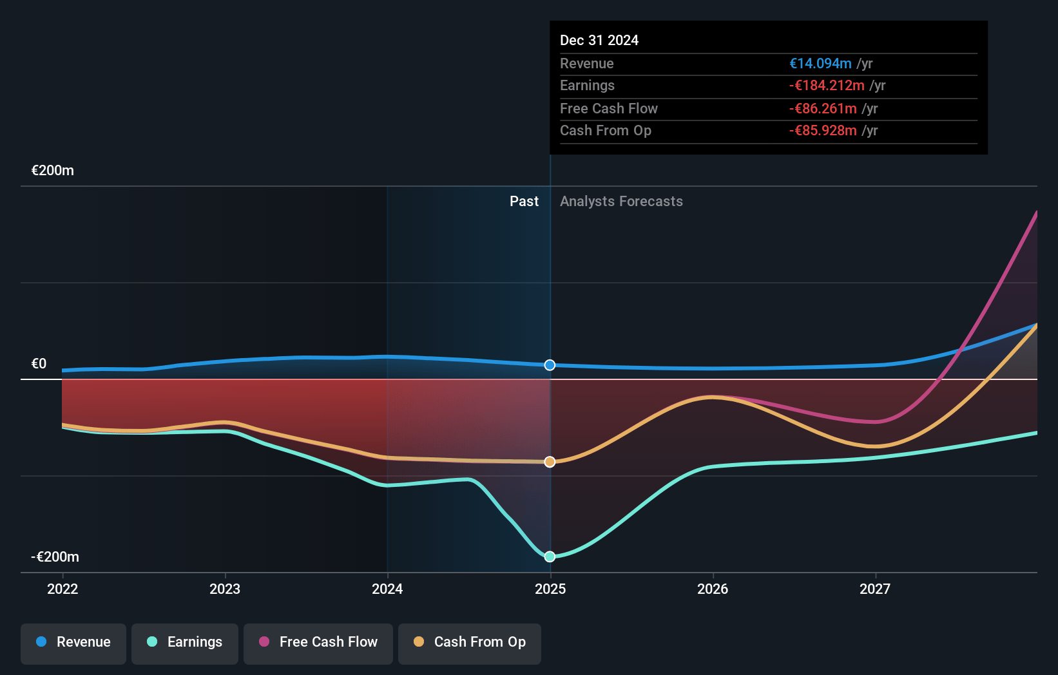The height and width of the screenshot is (675, 1058).
Task: Click the Revenue data point at 2025
Action: (x=550, y=365)
